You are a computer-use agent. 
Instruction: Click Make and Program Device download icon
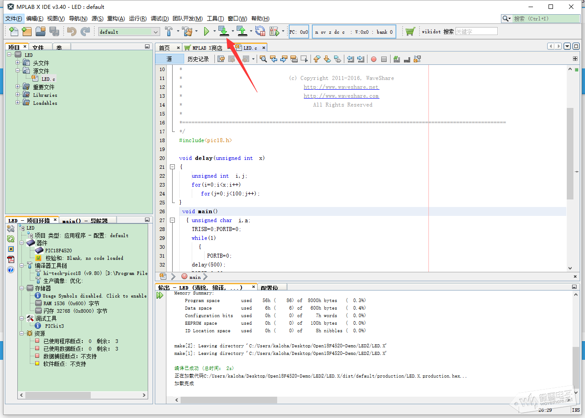(x=224, y=32)
